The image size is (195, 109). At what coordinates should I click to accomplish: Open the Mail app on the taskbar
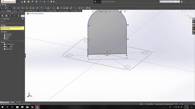click(27, 107)
